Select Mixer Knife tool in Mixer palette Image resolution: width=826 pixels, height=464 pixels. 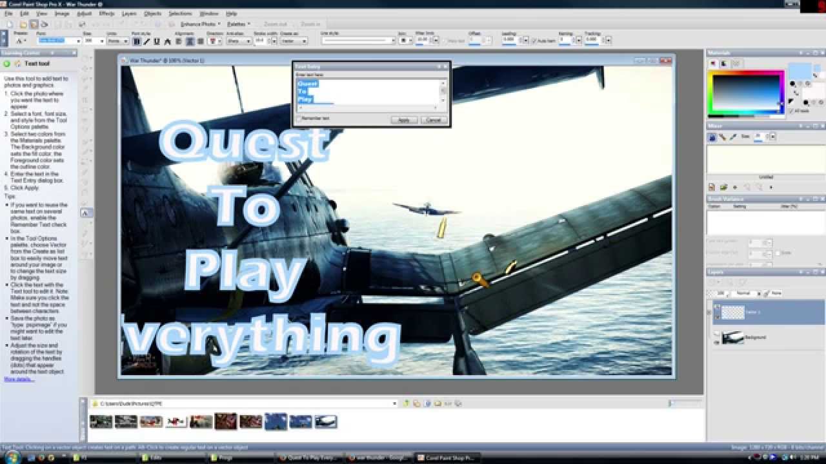[x=722, y=137]
